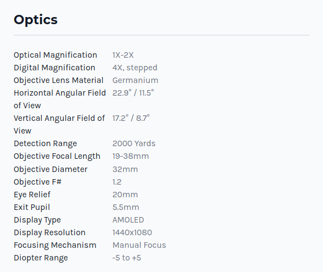Click the 5.5mm exit pupil value
Image resolution: width=323 pixels, height=272 pixels.
(125, 207)
